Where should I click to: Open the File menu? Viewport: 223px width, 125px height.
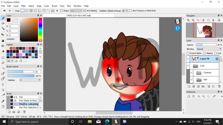coord(3,6)
